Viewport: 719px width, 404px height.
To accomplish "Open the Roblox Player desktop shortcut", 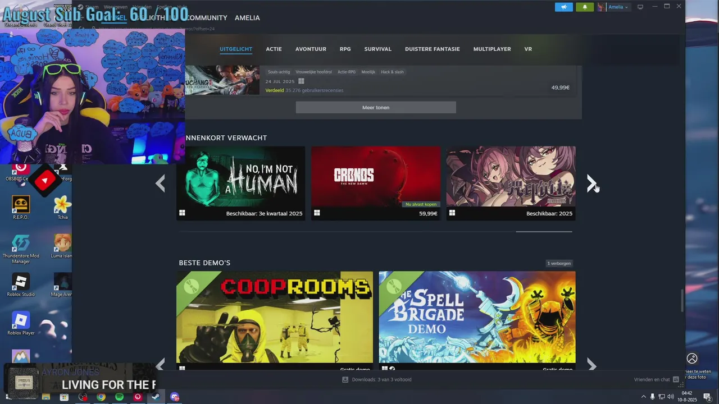I will (21, 324).
